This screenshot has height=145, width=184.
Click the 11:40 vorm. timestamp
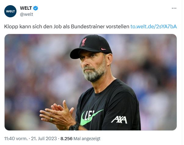[x=16, y=139]
